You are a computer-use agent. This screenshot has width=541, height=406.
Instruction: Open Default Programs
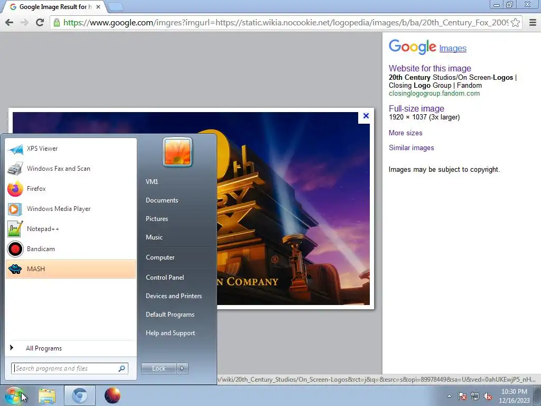tap(170, 315)
